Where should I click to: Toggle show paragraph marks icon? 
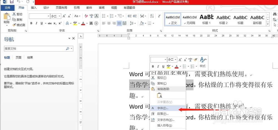[159, 16]
